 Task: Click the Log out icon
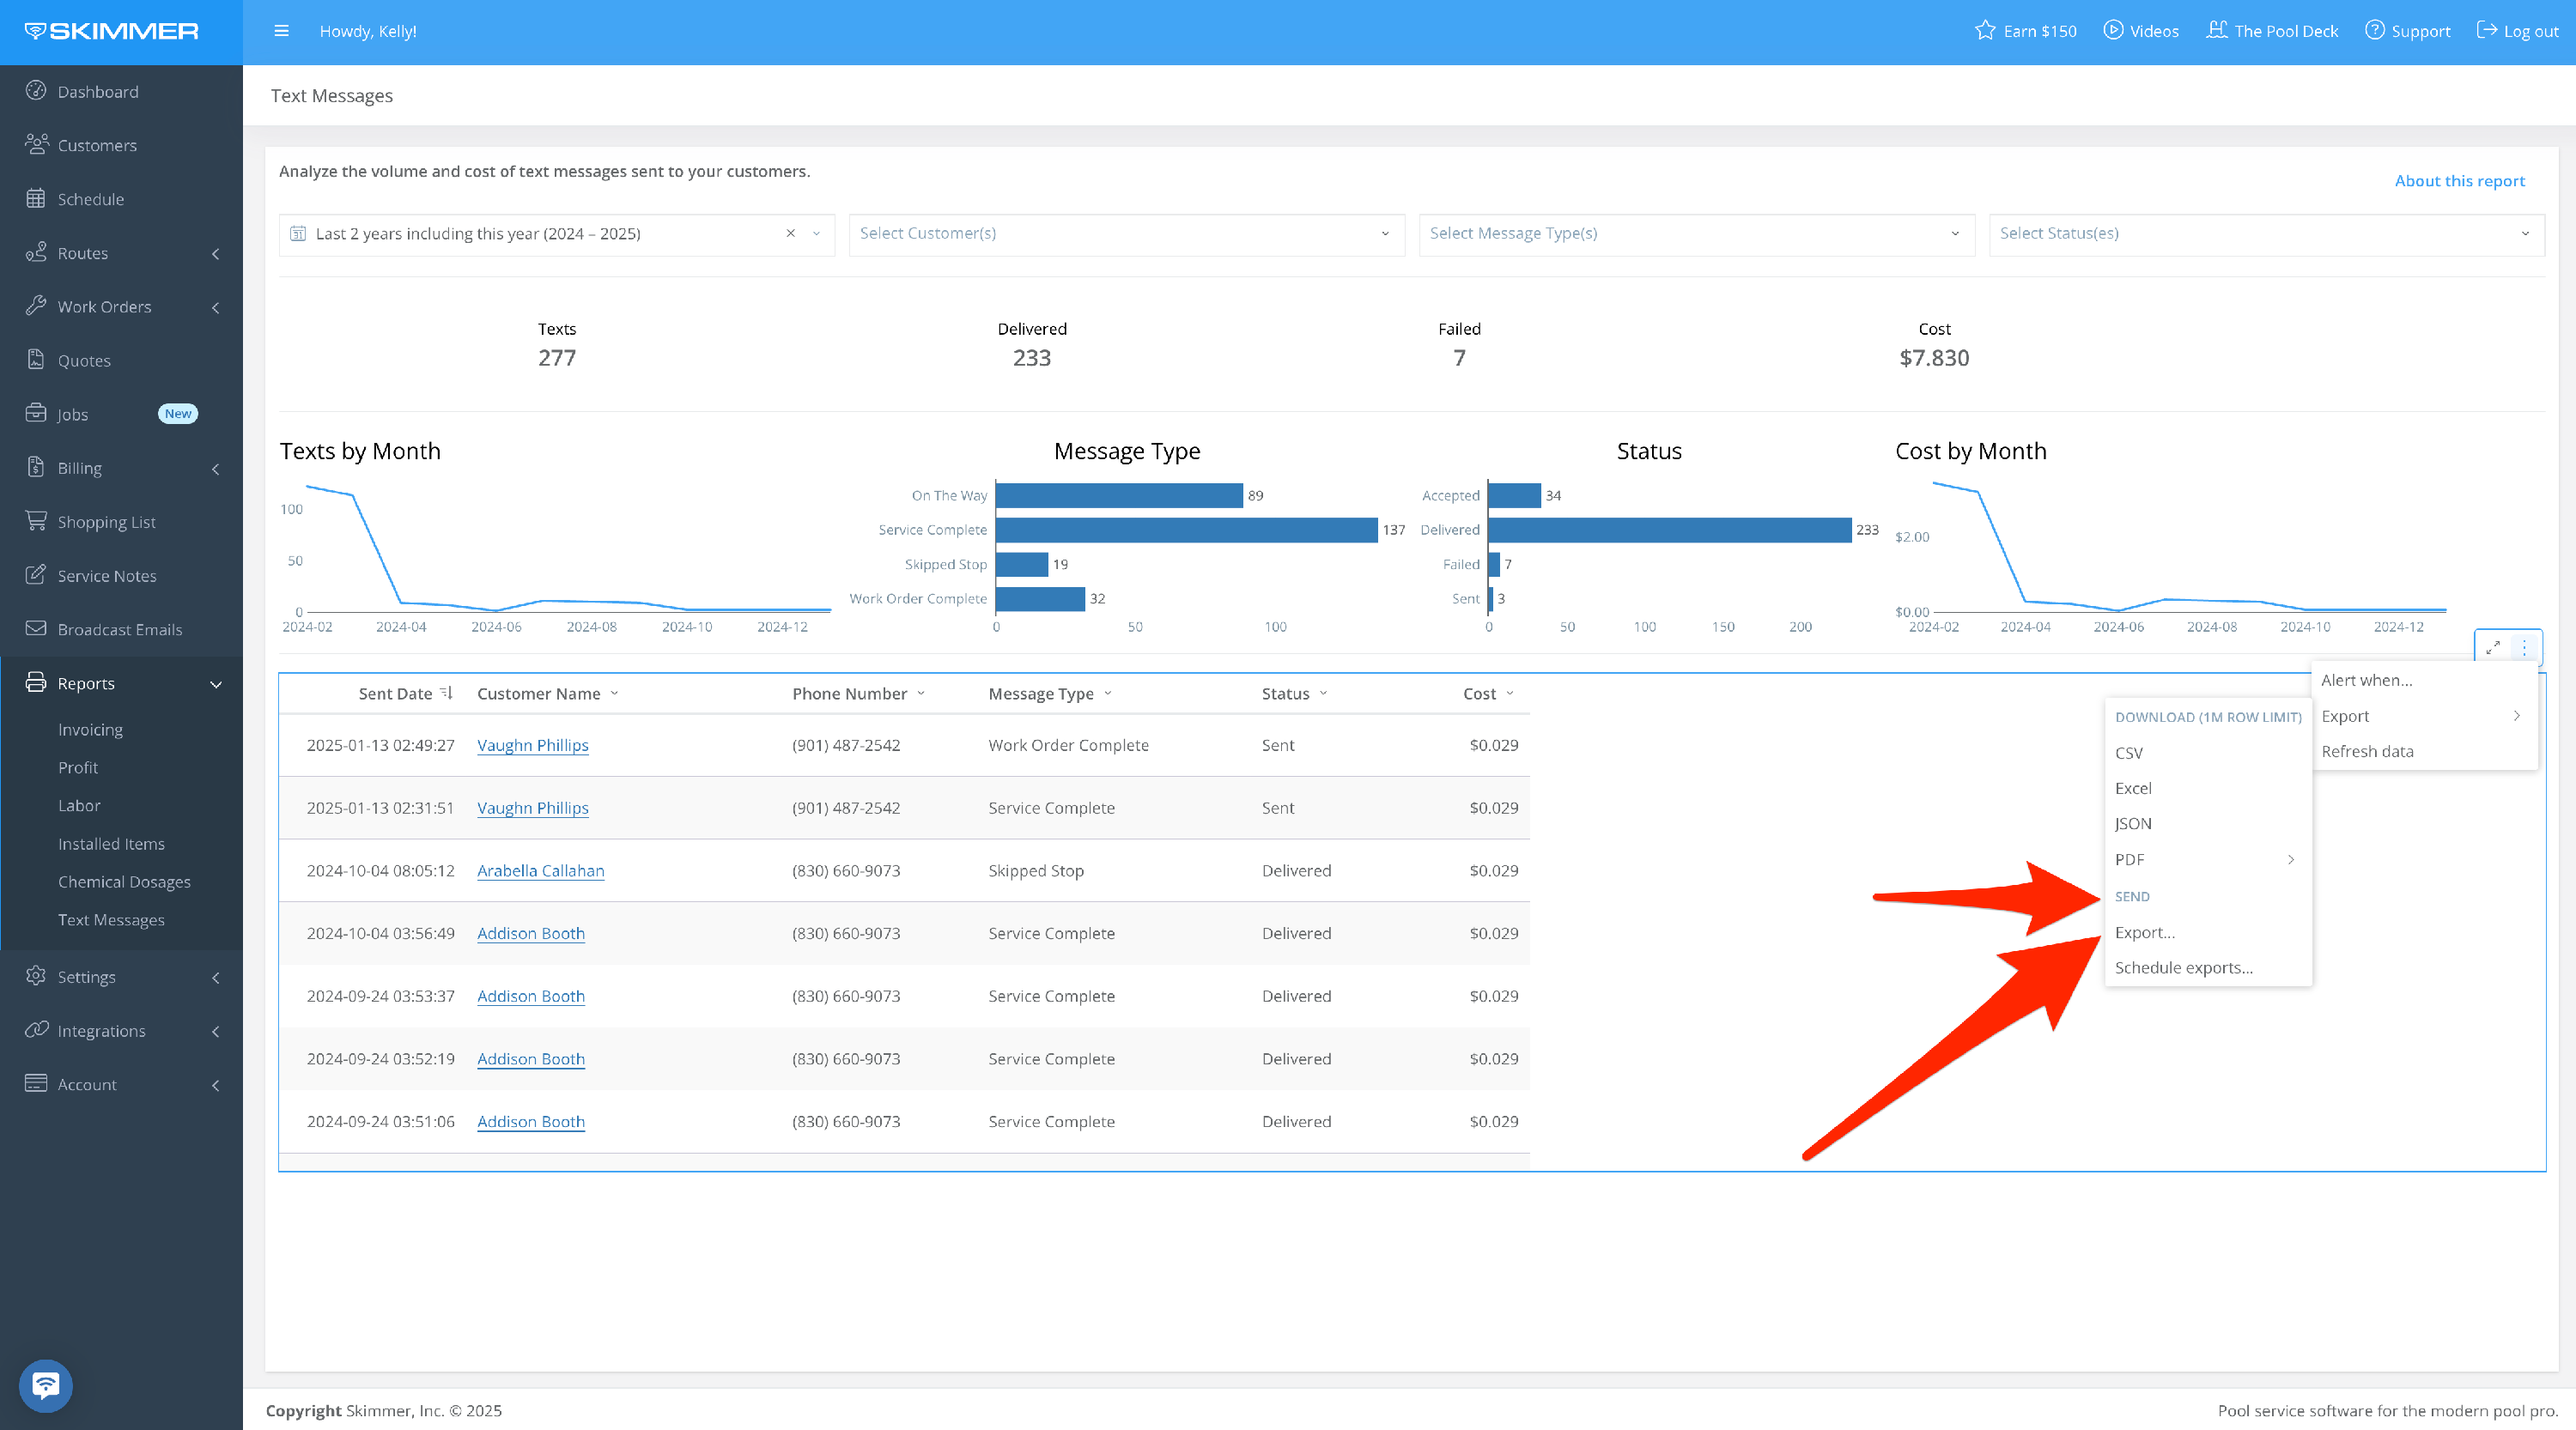[x=2486, y=30]
